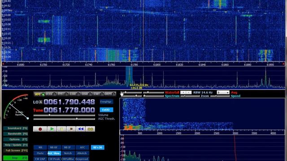Select LSB demodulation mode
This screenshot has height=161, width=287.
(75, 94)
